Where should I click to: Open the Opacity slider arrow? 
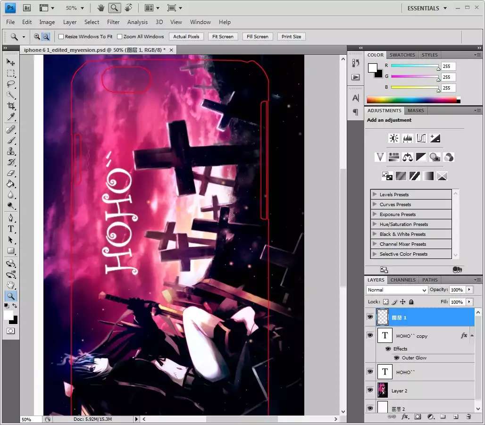point(469,290)
